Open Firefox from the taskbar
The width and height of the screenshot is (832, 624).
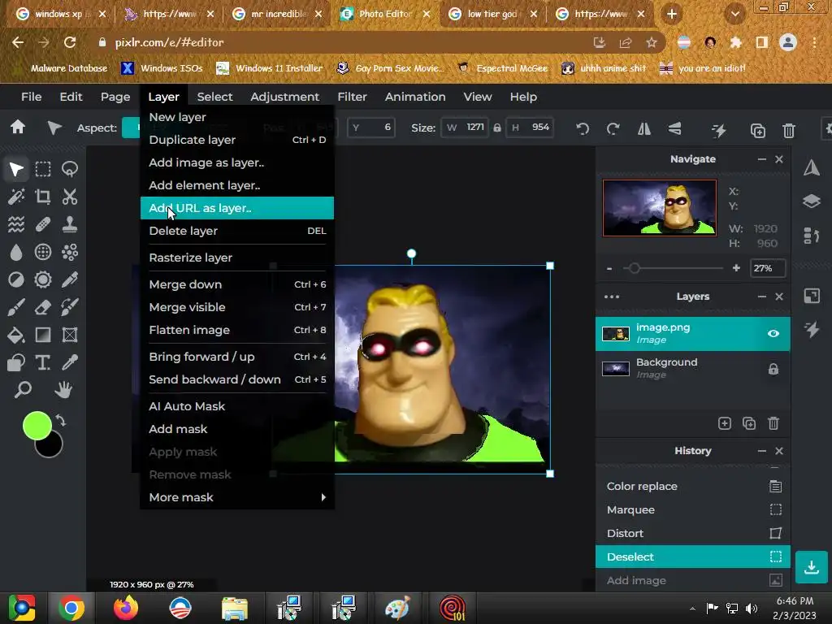click(126, 608)
